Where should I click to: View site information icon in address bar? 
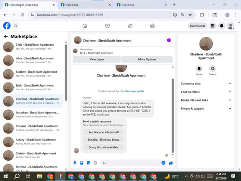(x=32, y=15)
